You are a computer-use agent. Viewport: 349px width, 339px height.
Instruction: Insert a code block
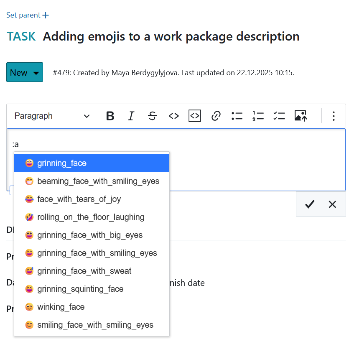[194, 116]
